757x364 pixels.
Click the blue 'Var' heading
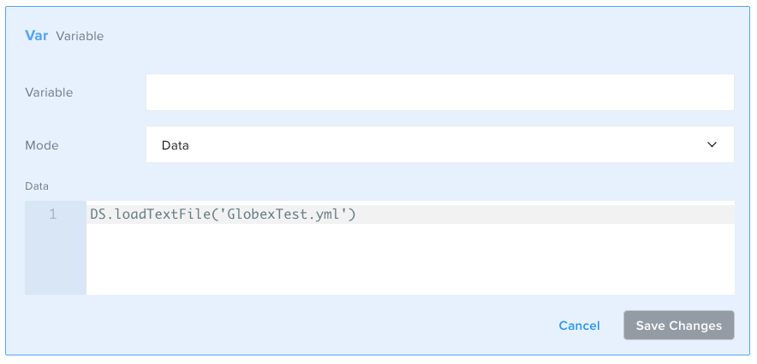[x=37, y=36]
